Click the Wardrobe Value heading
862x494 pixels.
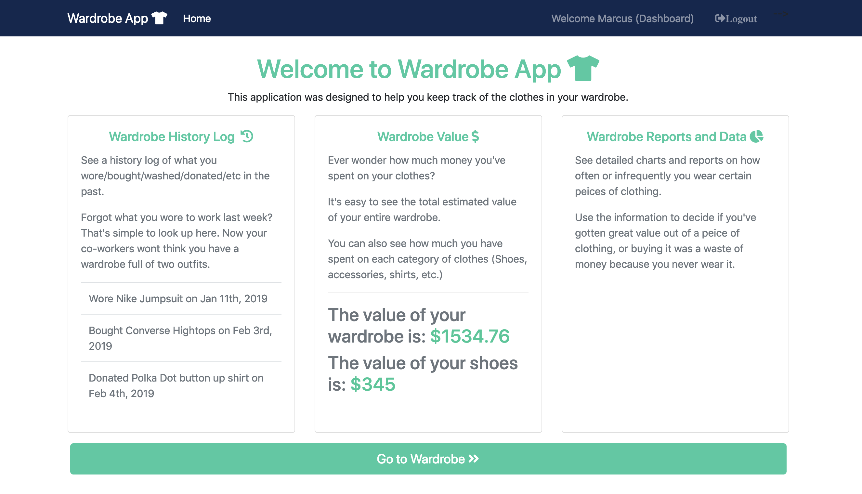click(423, 136)
